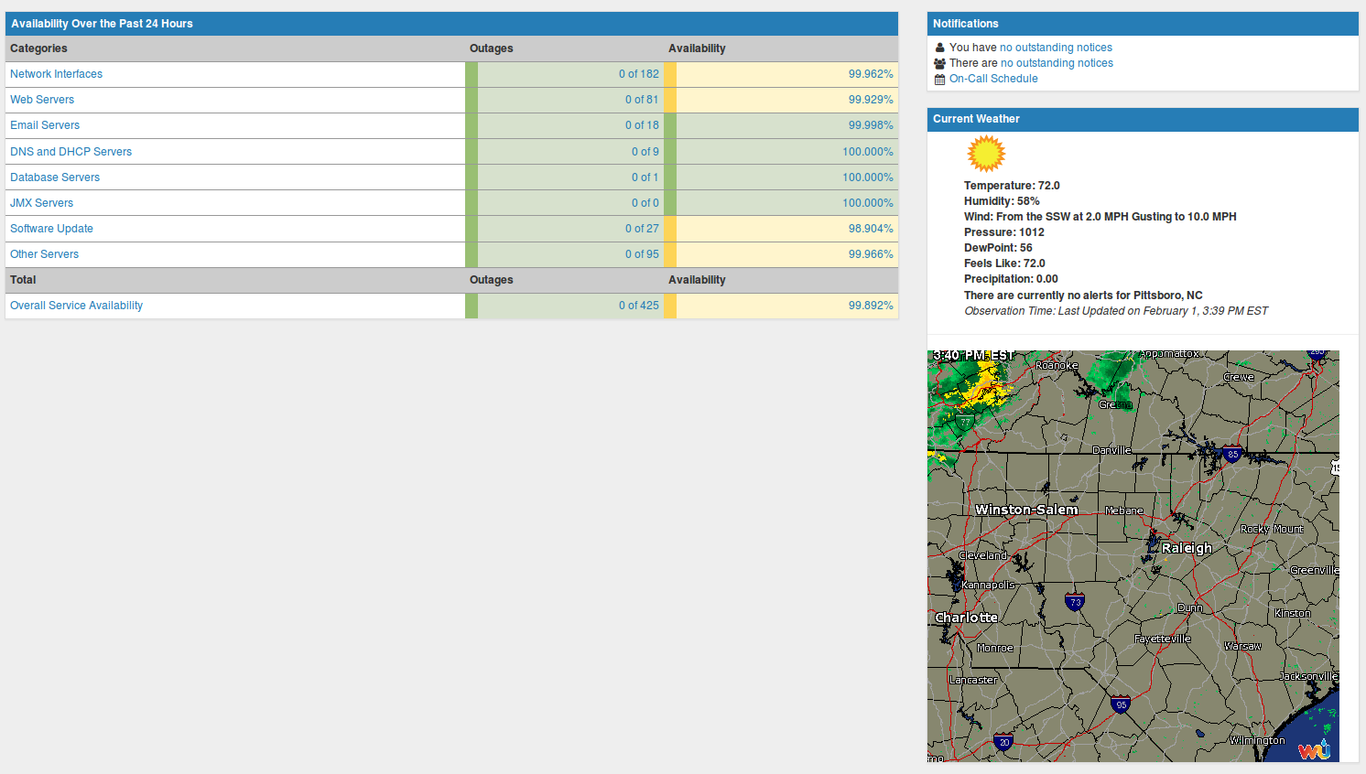The height and width of the screenshot is (774, 1366).
Task: Click your 'no outstanding notices' link
Action: click(1056, 48)
